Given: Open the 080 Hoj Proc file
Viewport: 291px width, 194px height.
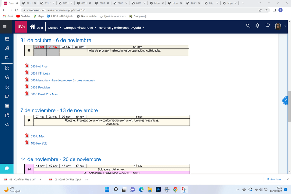Looking at the screenshot, I should (x=39, y=66).
